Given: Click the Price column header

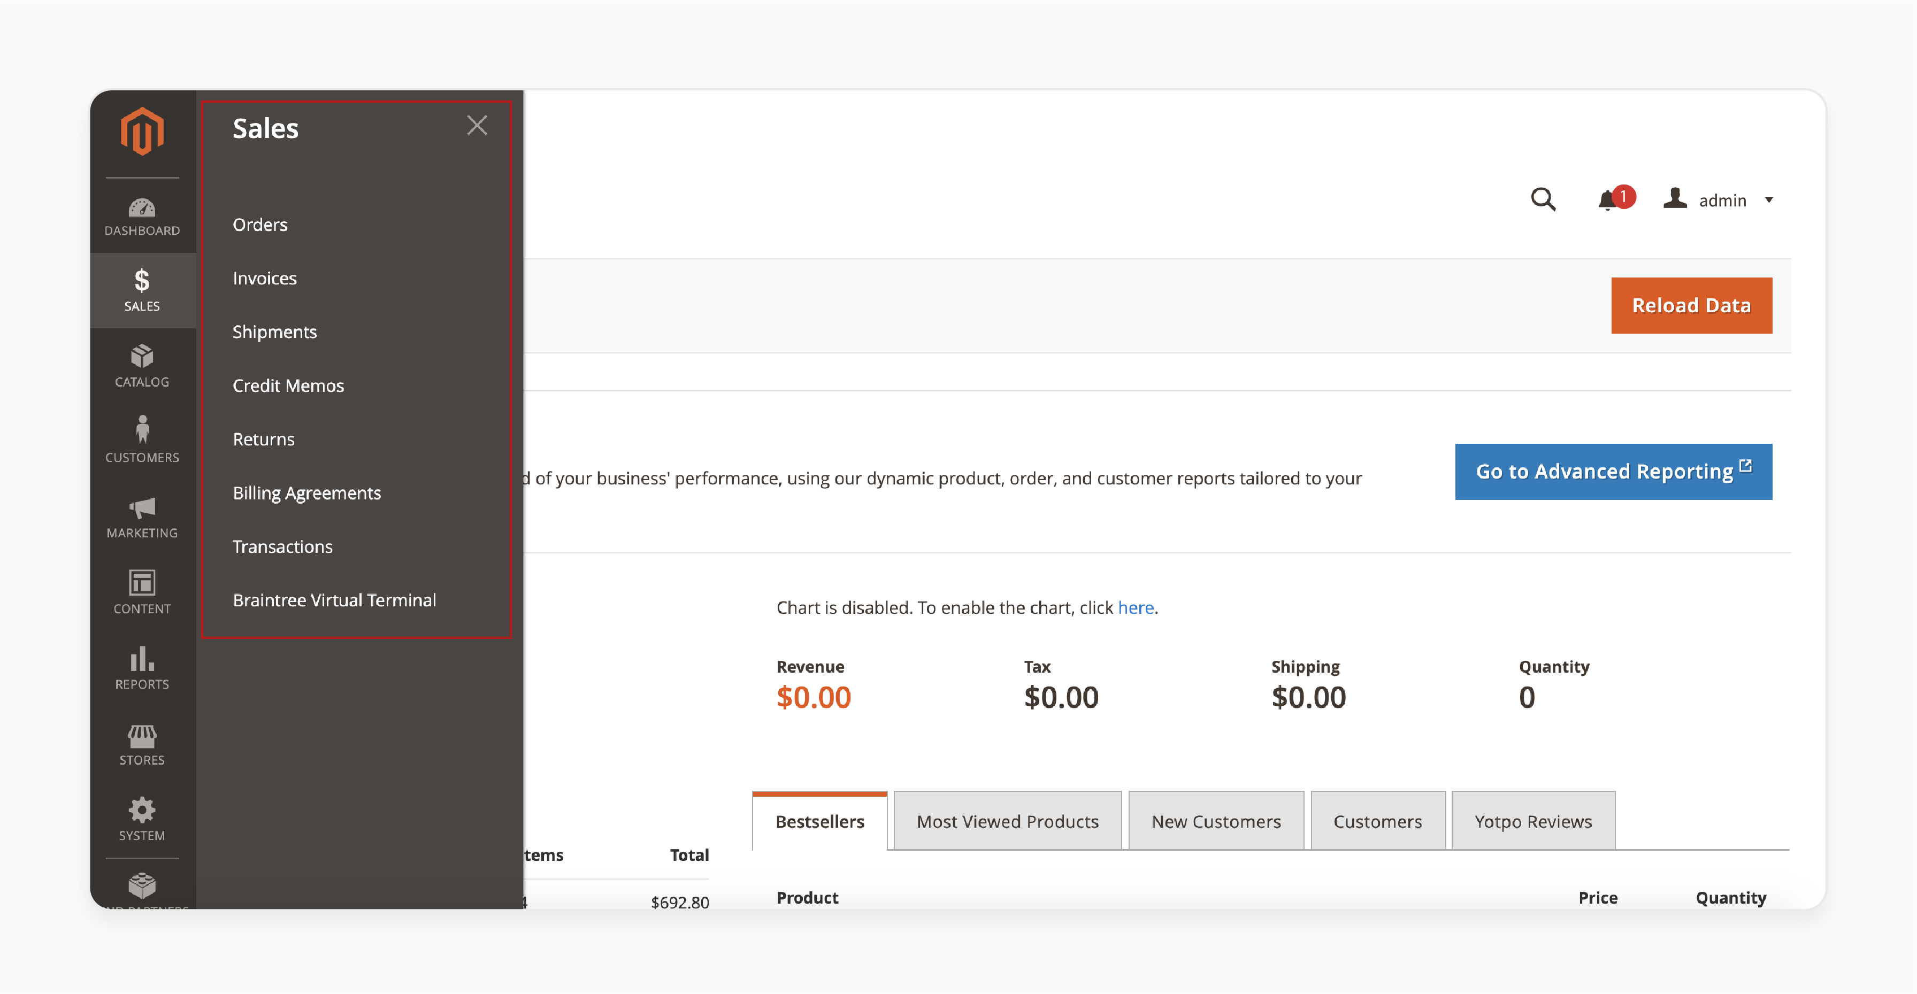Looking at the screenshot, I should click(x=1598, y=898).
